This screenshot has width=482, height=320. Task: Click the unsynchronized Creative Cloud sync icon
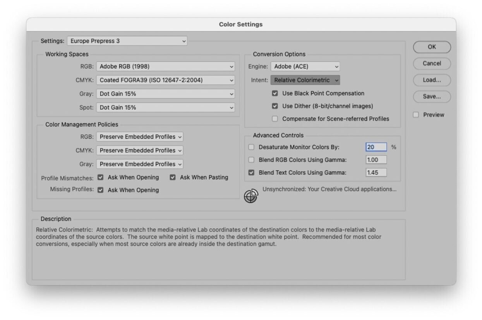(x=251, y=196)
